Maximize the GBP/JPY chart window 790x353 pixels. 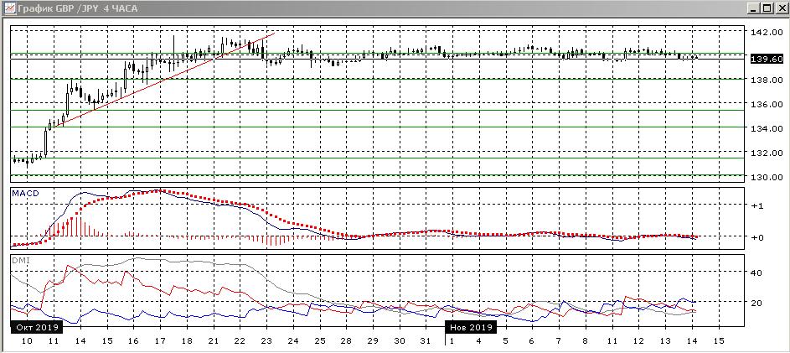766,8
